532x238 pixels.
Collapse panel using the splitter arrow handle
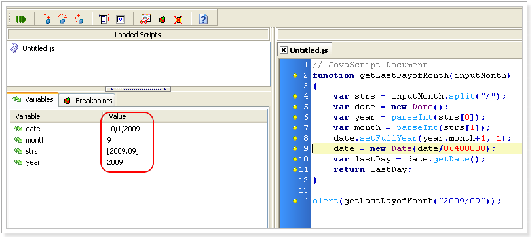click(138, 89)
